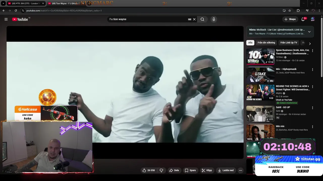Click the BEHIND THE SCENES thumbnail
This screenshot has height=181, width=323.
pyautogui.click(x=260, y=92)
